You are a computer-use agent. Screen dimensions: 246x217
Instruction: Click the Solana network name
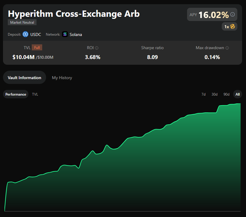point(76,34)
